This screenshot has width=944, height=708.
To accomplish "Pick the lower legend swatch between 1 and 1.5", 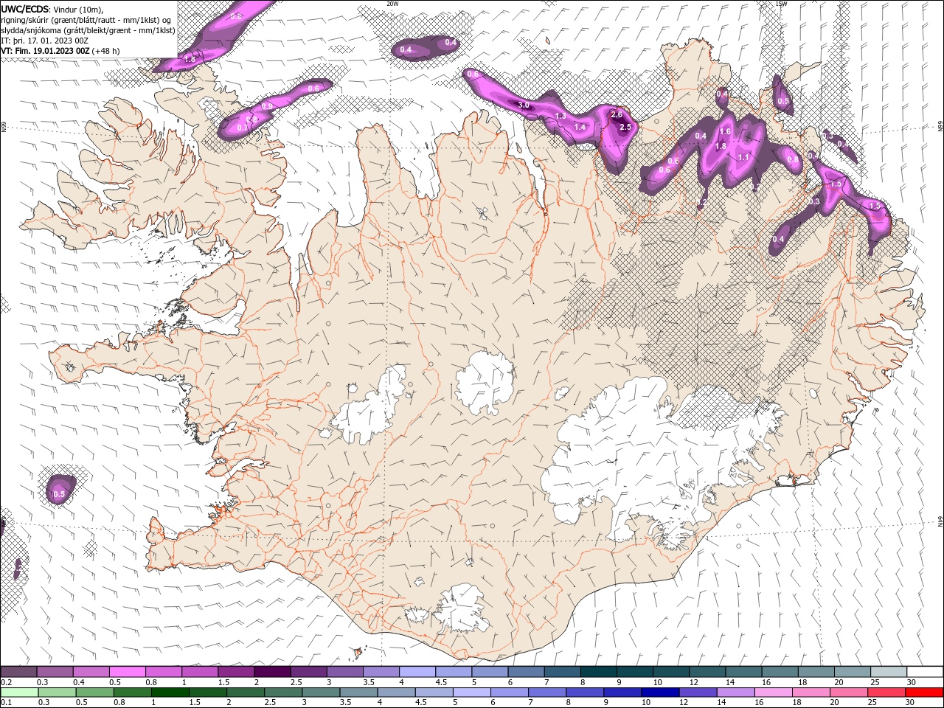I will coord(170,693).
